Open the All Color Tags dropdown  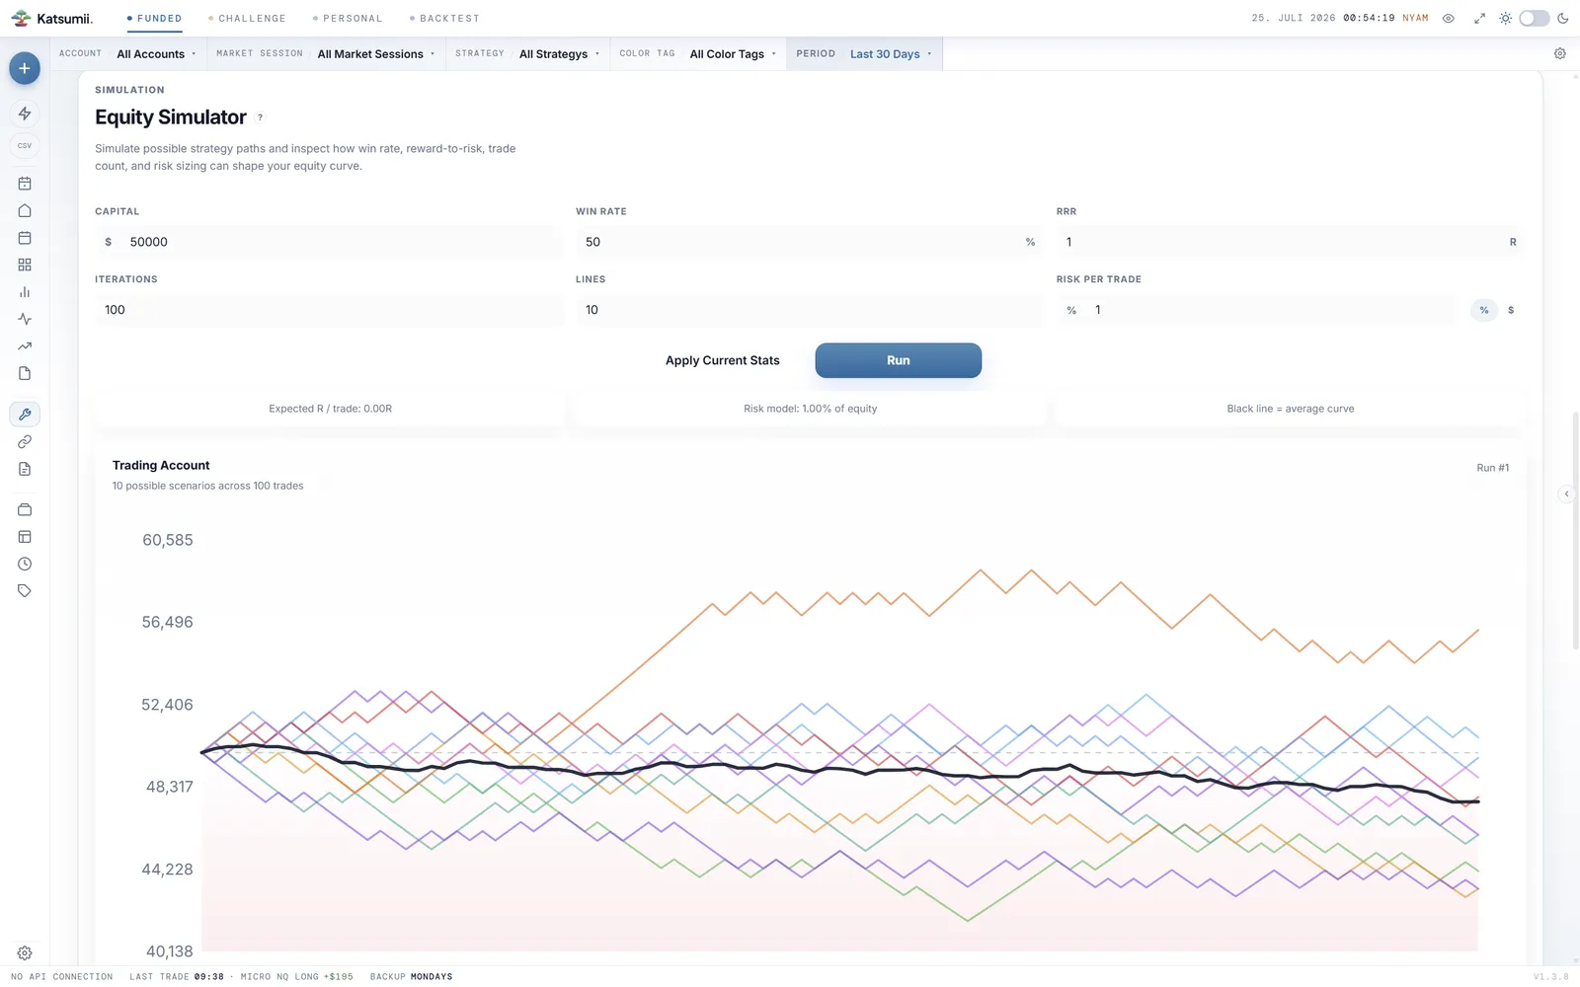733,54
